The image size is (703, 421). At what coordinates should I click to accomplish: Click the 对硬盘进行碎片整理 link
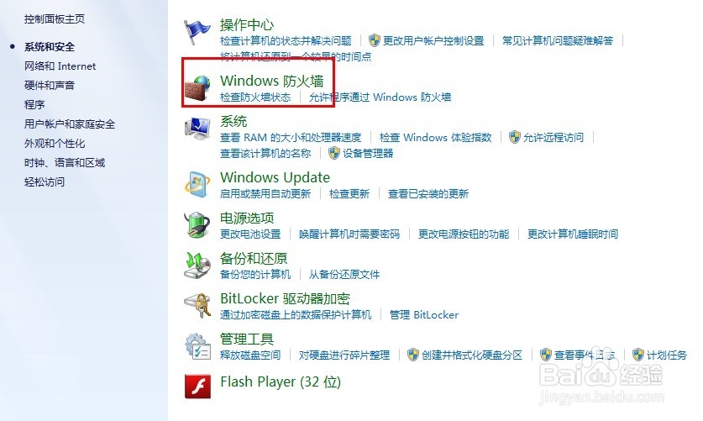(344, 355)
